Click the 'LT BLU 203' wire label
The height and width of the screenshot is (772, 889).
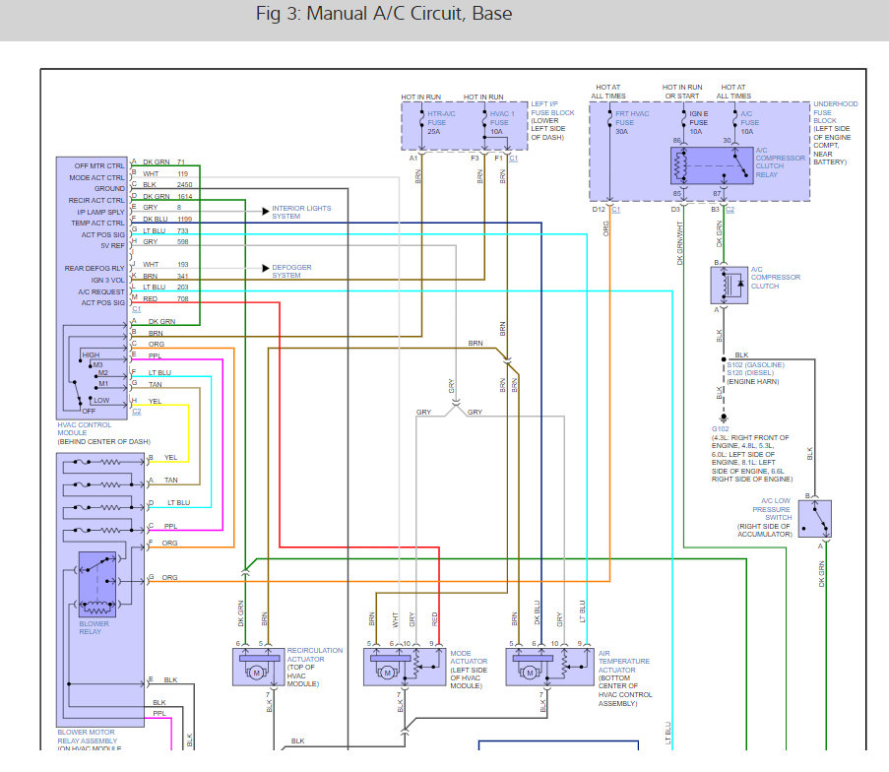pos(165,287)
